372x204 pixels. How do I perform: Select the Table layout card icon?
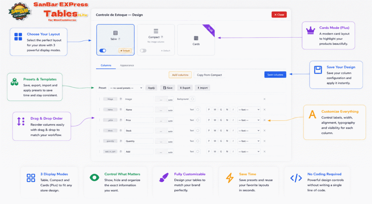115,33
